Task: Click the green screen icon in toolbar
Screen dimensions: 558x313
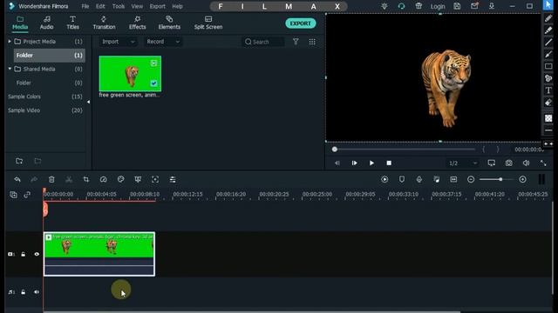Action: click(x=138, y=180)
